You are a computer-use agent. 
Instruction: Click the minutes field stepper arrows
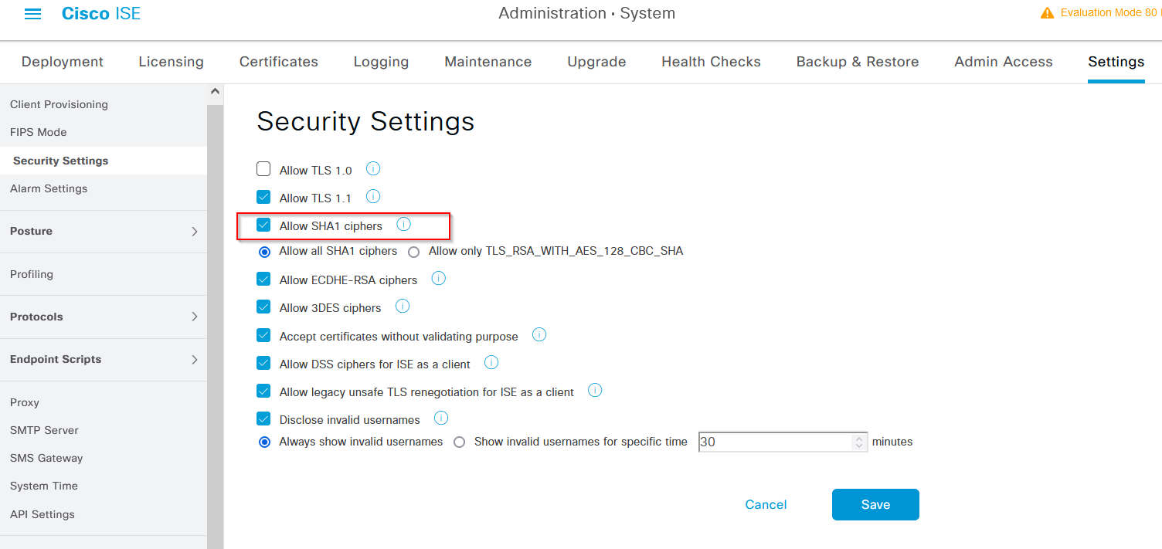click(x=858, y=442)
